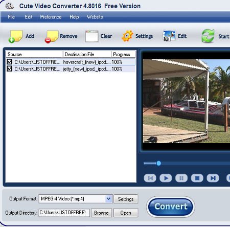This screenshot has height=227, width=230.
Task: Select the MPEG-4 Video format combo box
Action: [76, 199]
